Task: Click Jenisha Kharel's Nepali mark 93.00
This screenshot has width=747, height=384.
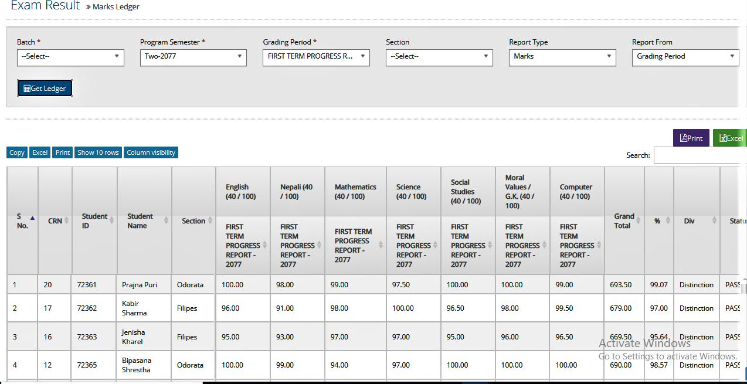Action: pyautogui.click(x=285, y=337)
